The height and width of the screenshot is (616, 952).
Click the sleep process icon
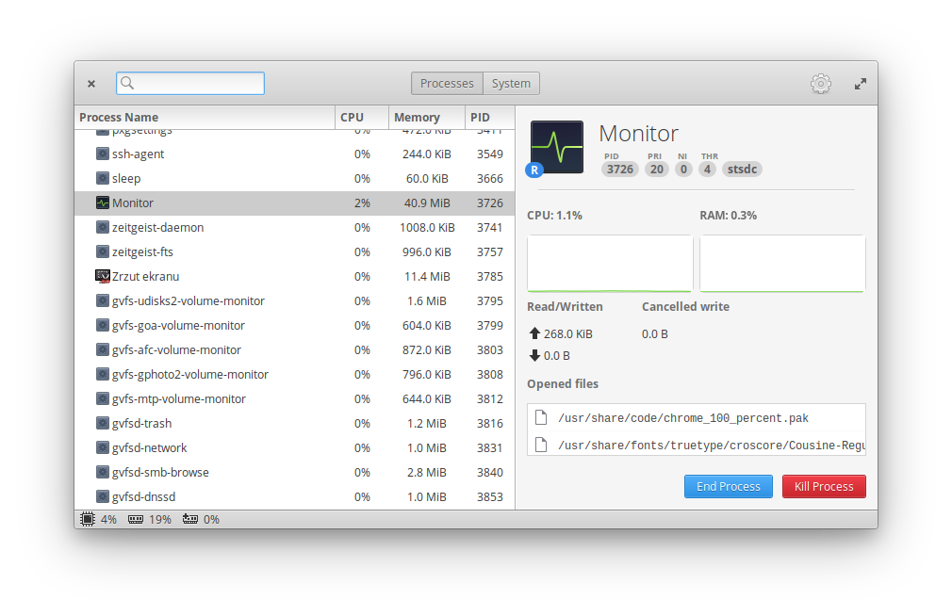pyautogui.click(x=103, y=178)
